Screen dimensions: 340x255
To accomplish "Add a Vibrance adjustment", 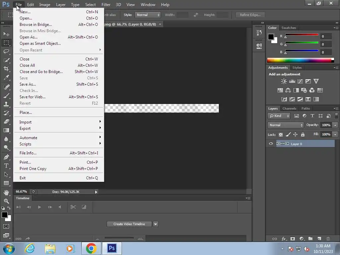I will pyautogui.click(x=316, y=81).
